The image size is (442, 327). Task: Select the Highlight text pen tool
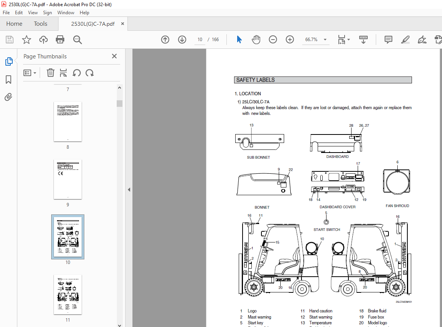405,40
